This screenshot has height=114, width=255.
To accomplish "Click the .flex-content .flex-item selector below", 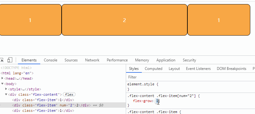I will (152, 112).
